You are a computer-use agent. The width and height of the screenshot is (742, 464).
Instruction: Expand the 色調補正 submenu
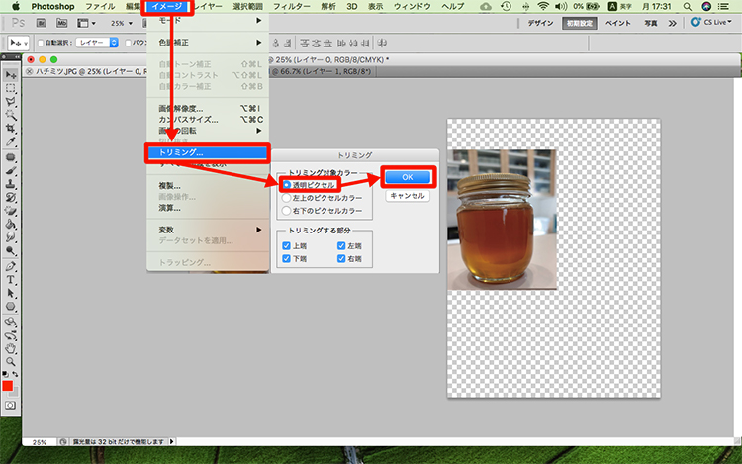(208, 43)
